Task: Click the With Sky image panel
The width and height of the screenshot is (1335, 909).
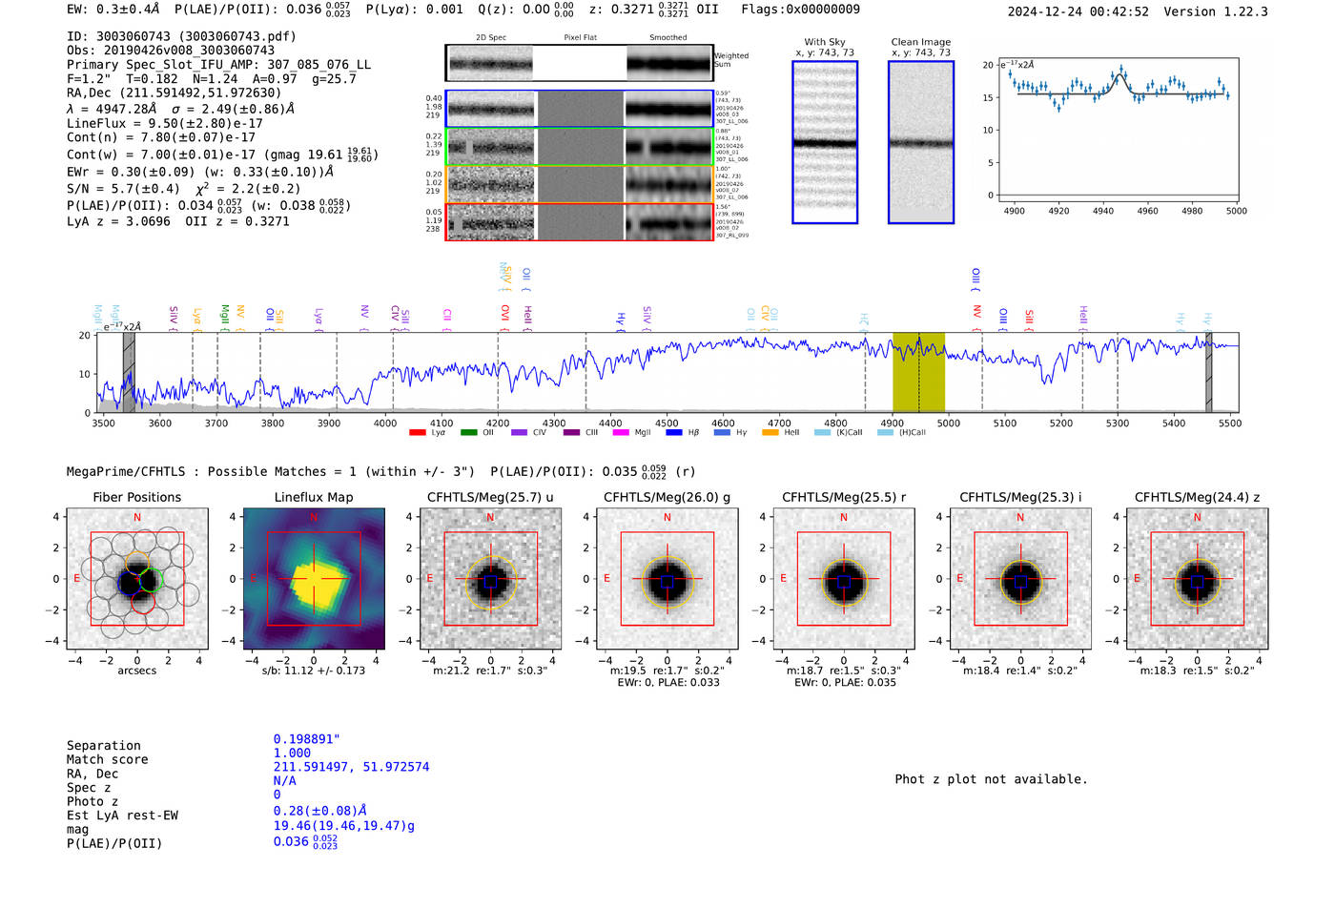Action: [x=825, y=142]
